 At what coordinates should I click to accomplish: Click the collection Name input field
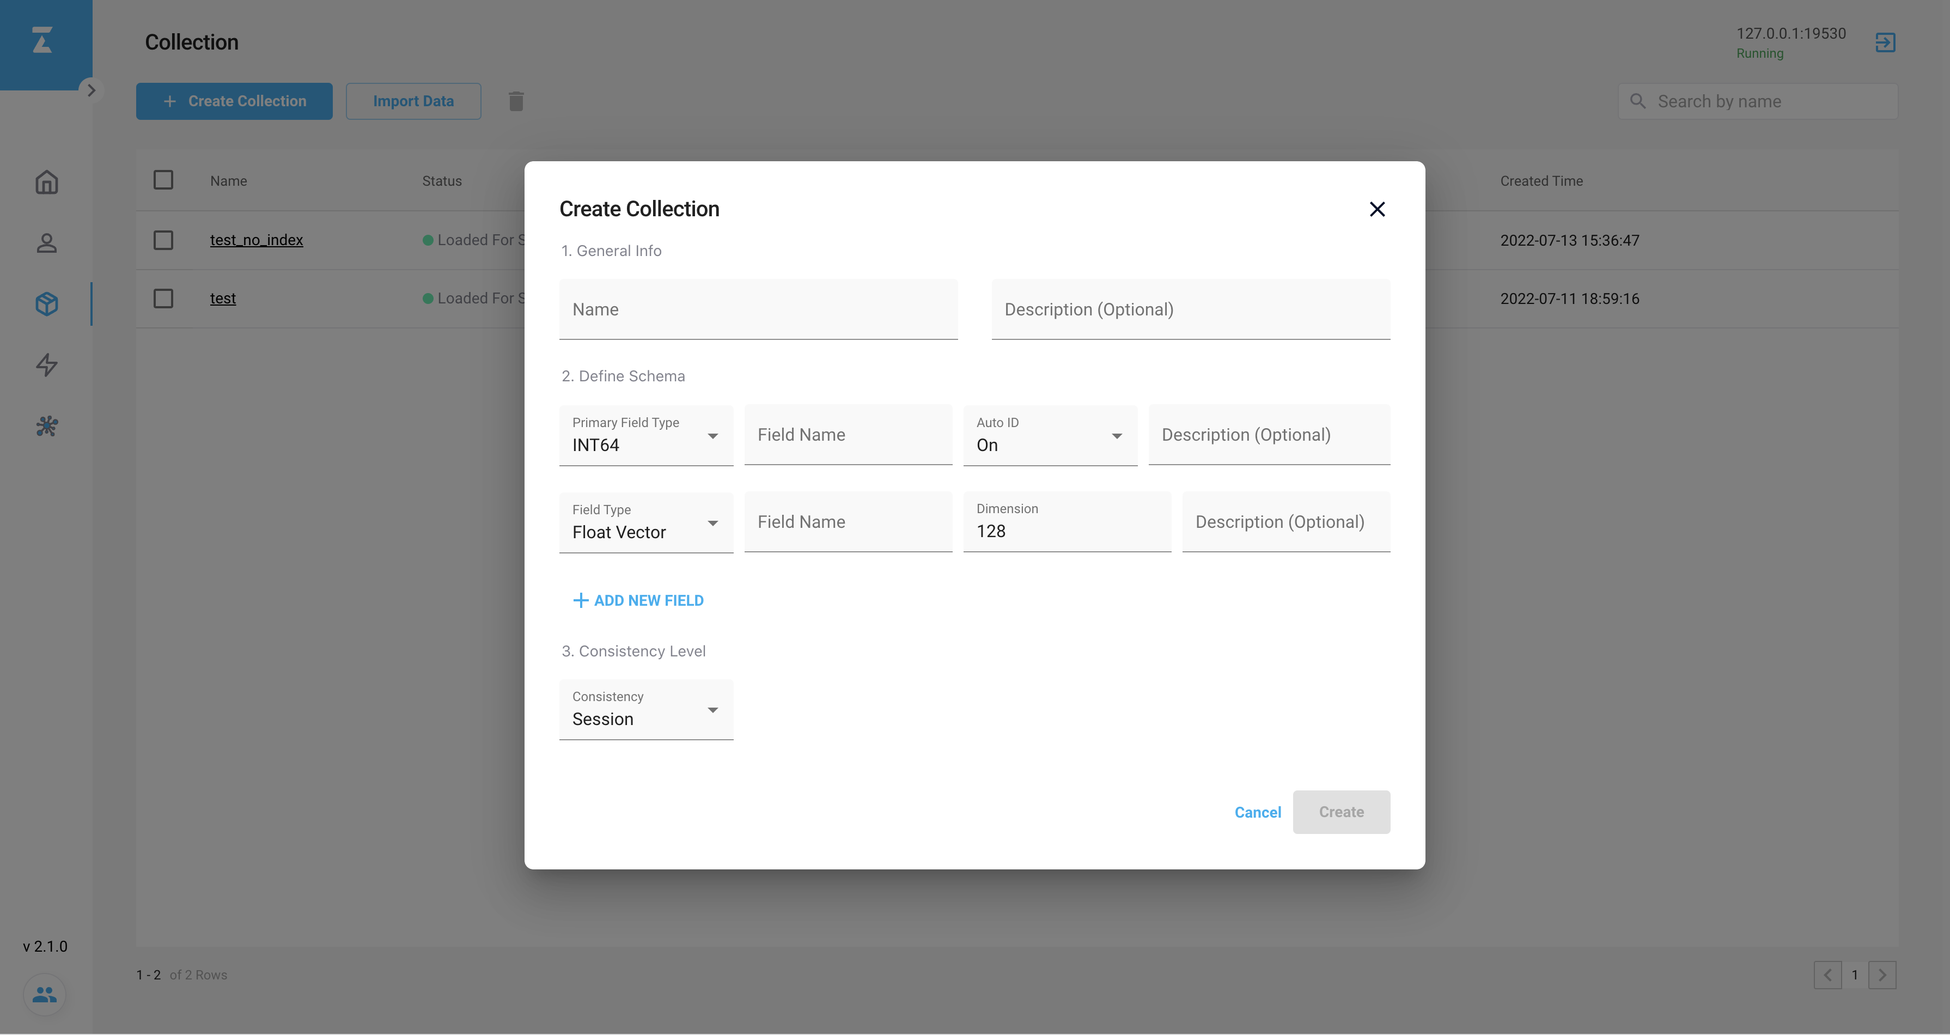coord(758,309)
